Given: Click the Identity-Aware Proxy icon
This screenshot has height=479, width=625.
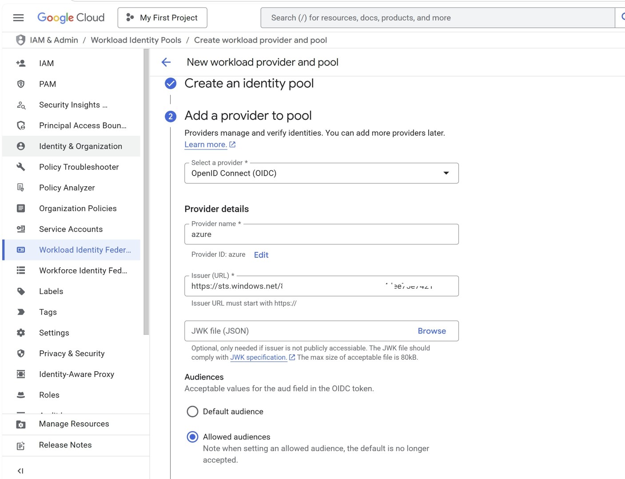Looking at the screenshot, I should pos(20,374).
